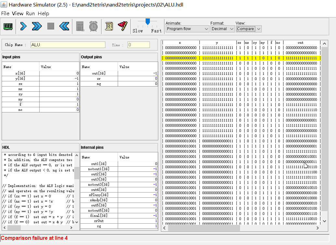The height and width of the screenshot is (245, 336).
Task: Click the compare table's scroll-down arrow
Action: pyautogui.click(x=324, y=221)
